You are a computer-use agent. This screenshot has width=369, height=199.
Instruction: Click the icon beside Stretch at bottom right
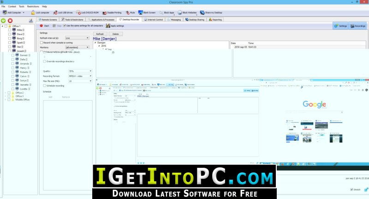tap(366, 189)
